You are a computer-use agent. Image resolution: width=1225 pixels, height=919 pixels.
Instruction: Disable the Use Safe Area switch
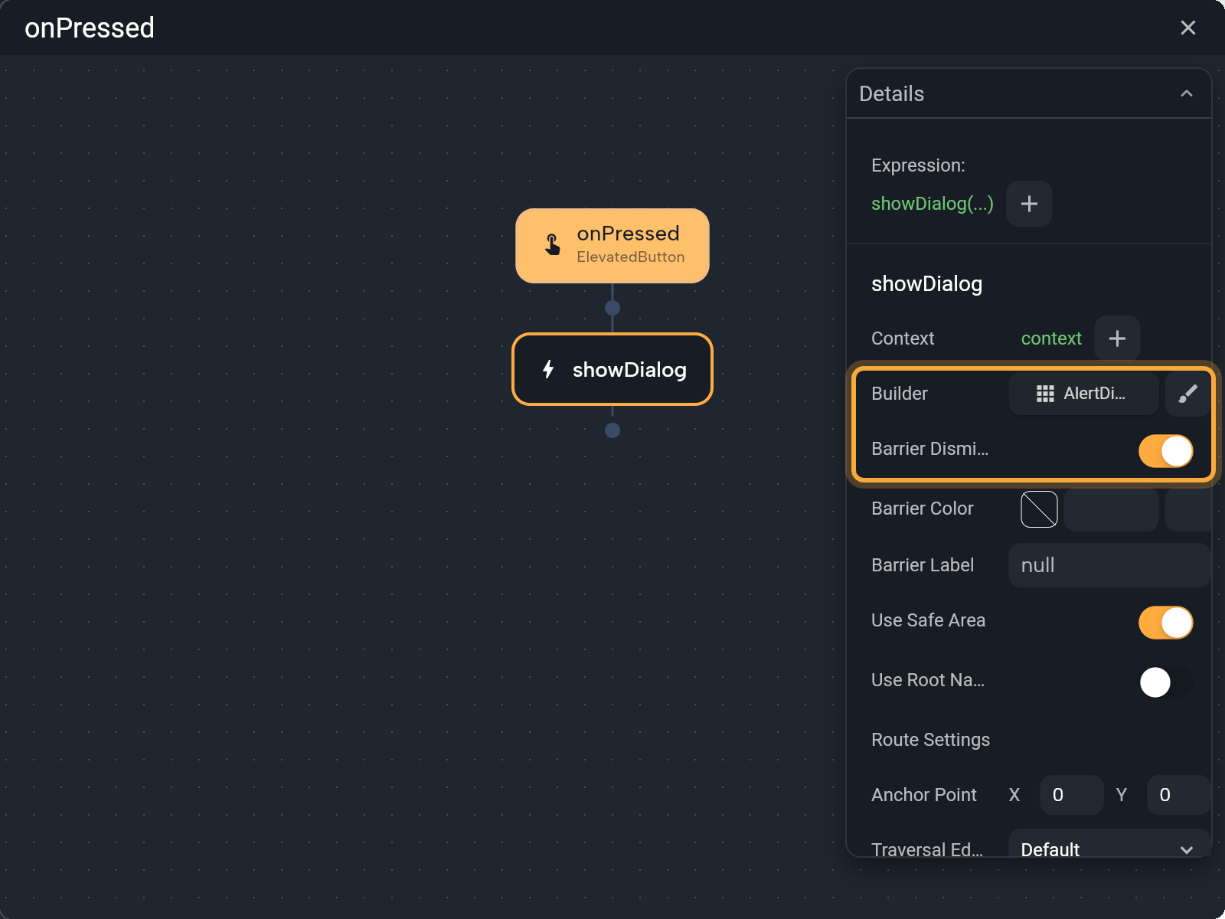(x=1165, y=623)
